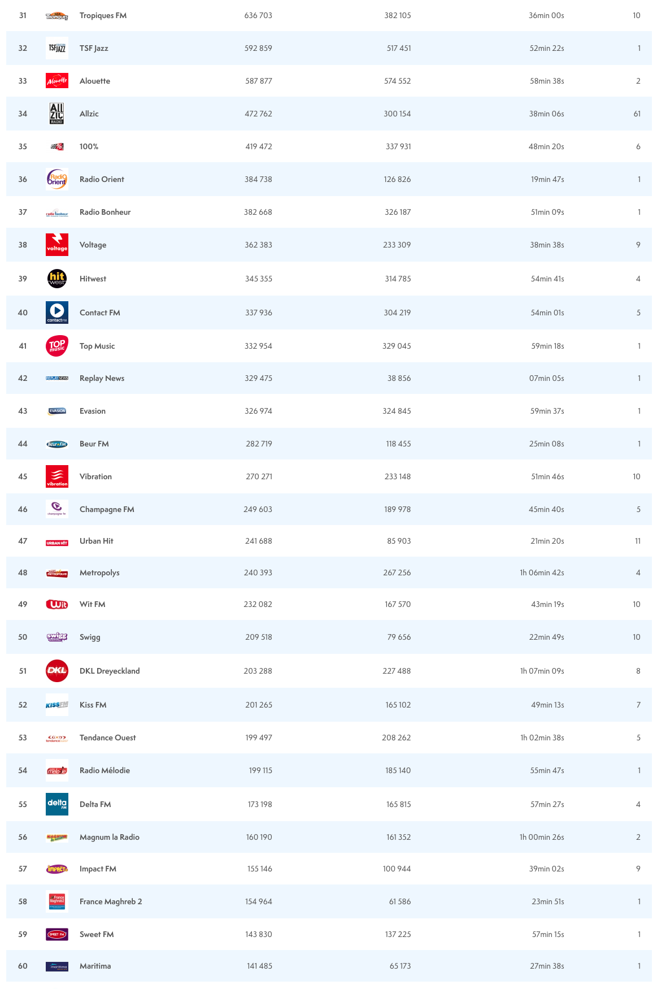Click the DKL Dreyeckland logo
The height and width of the screenshot is (989, 657).
click(57, 671)
